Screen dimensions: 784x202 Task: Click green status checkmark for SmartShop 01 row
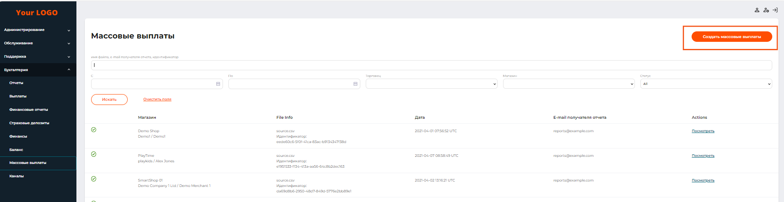pyautogui.click(x=94, y=179)
